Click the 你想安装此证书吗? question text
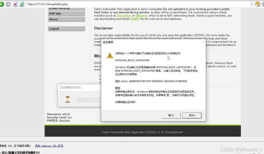The width and height of the screenshot is (264, 154). click(x=125, y=102)
